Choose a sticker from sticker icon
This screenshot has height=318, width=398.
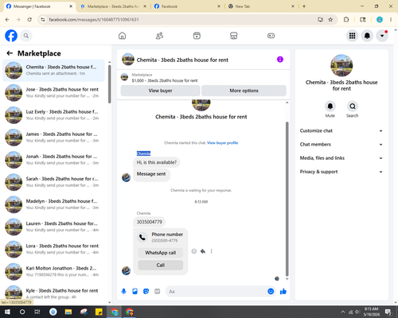click(x=146, y=292)
